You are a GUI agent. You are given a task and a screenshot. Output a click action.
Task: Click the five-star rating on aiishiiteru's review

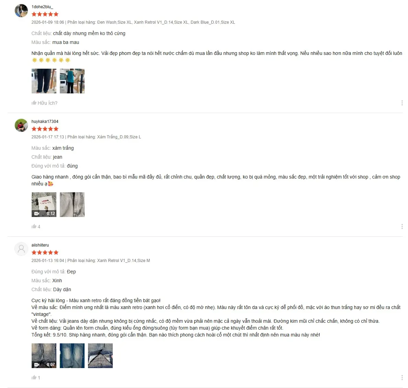[45, 252]
